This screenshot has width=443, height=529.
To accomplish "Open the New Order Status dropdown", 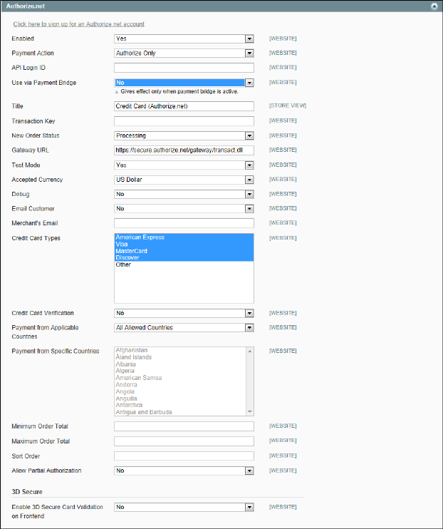I will pos(184,135).
